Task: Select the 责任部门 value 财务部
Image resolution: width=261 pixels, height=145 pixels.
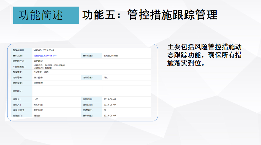Action: coord(37,116)
